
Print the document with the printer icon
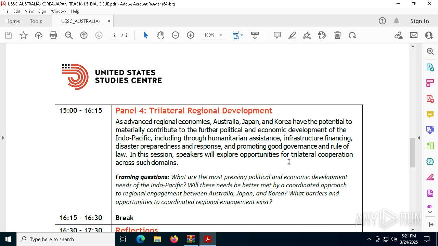[53, 35]
